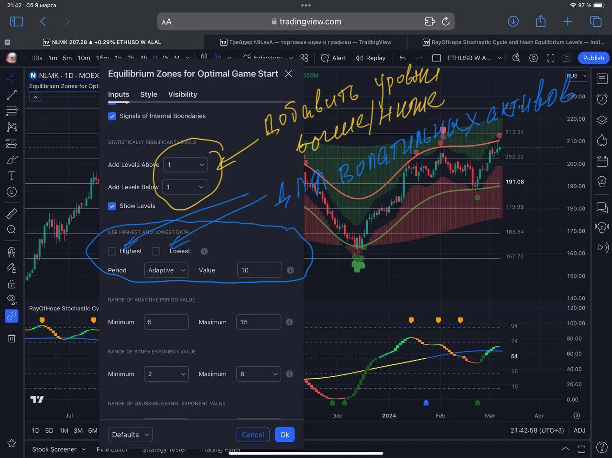The height and width of the screenshot is (458, 612).
Task: Click the Value input field showing 10
Action: click(259, 270)
